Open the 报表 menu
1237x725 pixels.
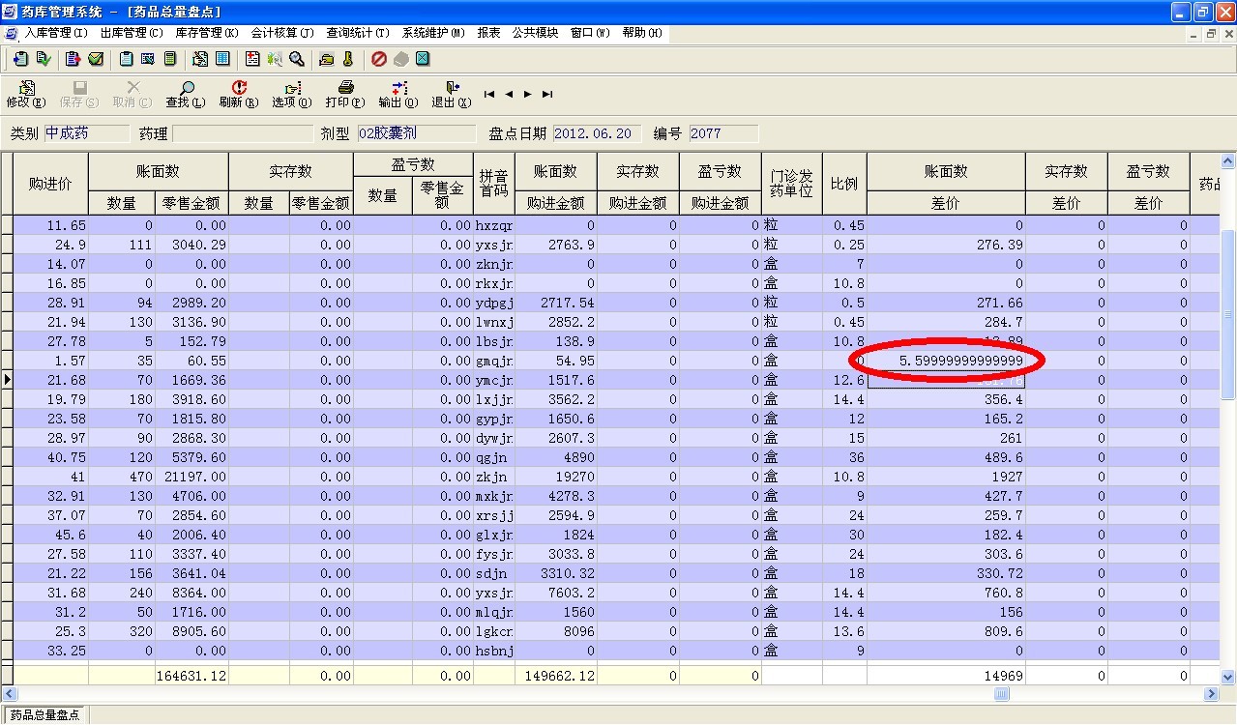point(488,33)
